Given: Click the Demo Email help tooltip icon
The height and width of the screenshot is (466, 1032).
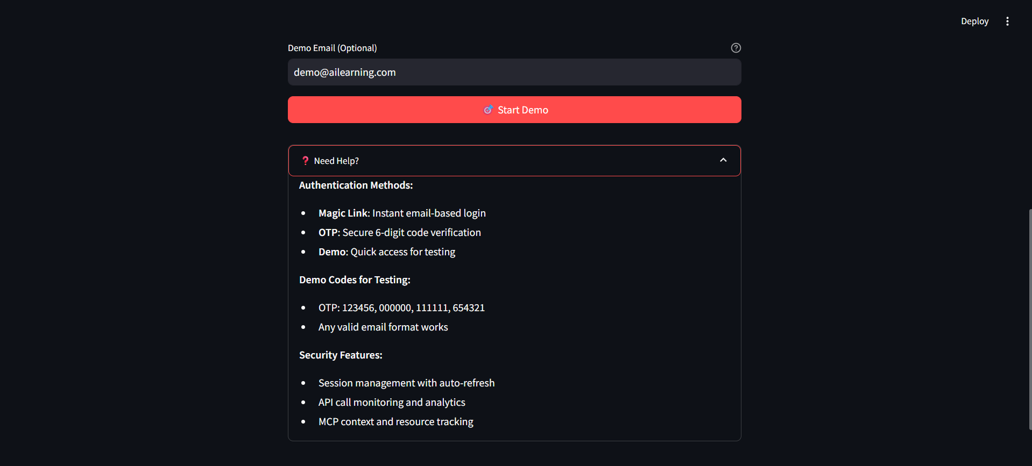Looking at the screenshot, I should pyautogui.click(x=736, y=48).
